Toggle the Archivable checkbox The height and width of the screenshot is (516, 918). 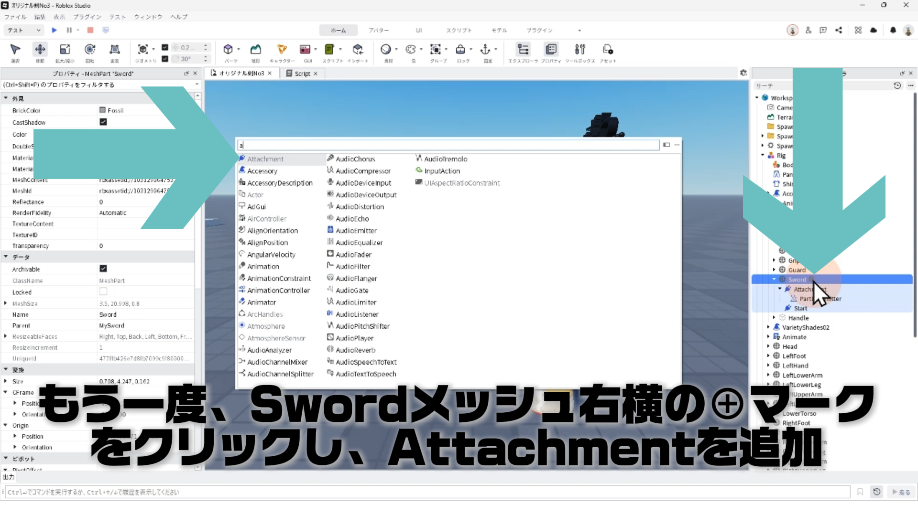(x=103, y=269)
